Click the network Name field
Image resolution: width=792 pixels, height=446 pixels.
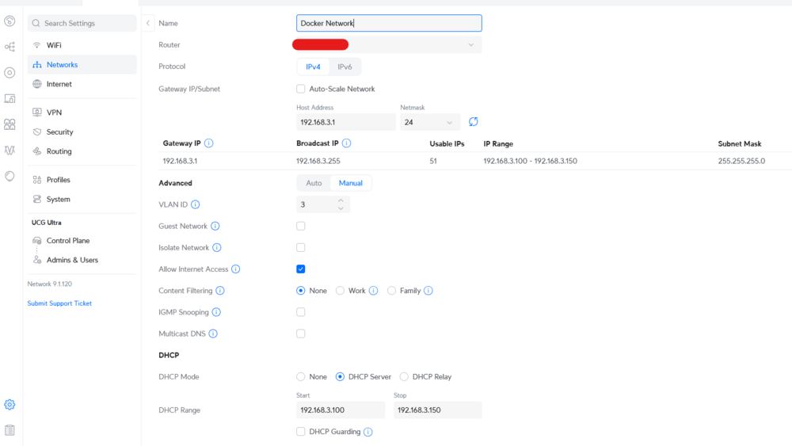click(389, 23)
